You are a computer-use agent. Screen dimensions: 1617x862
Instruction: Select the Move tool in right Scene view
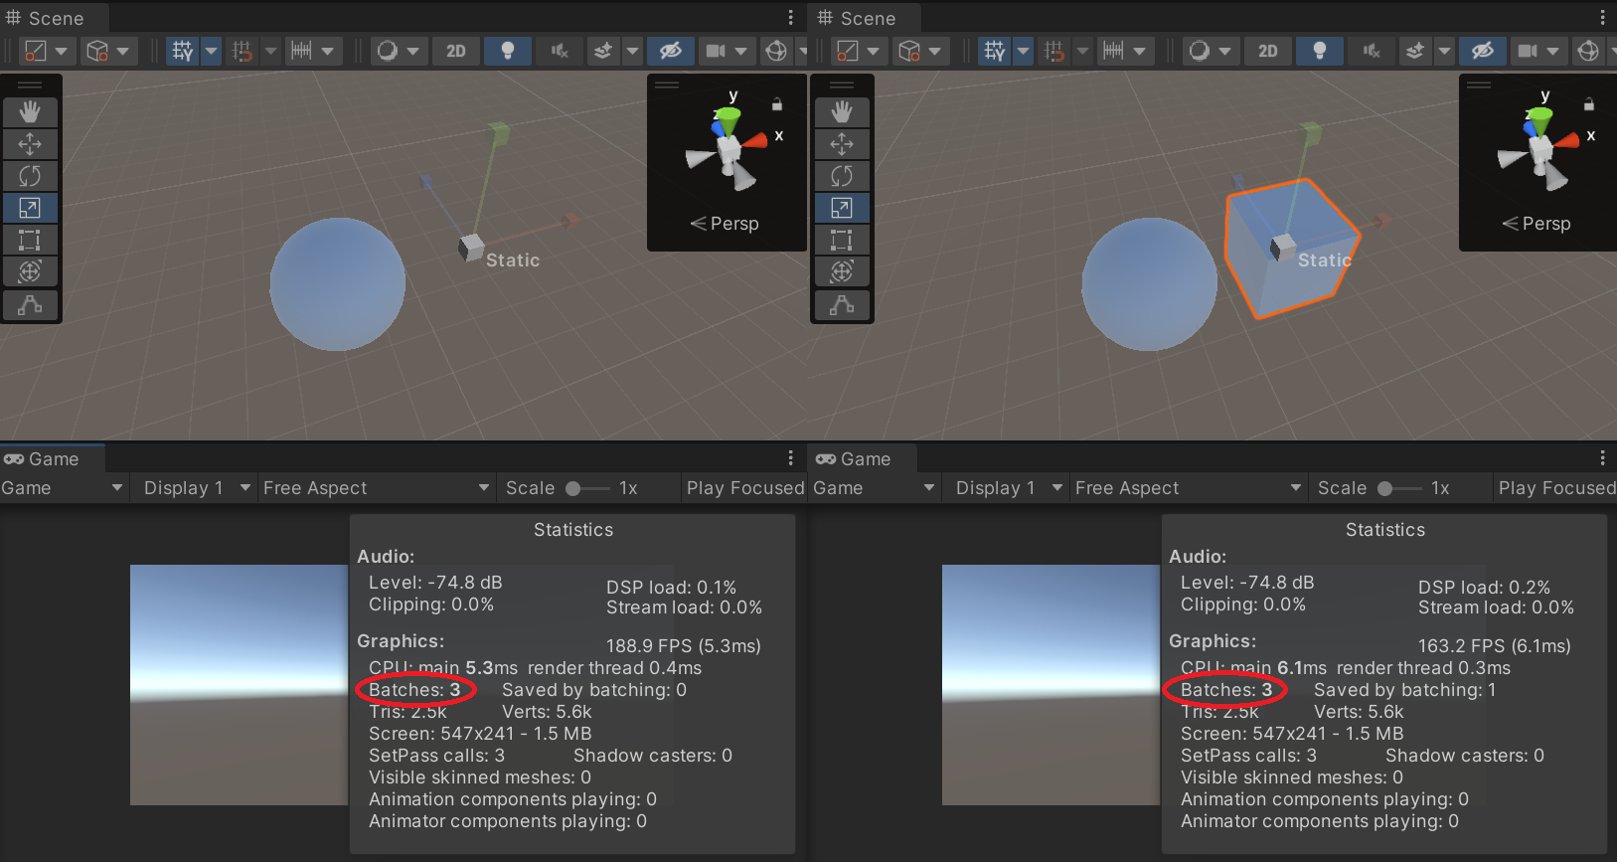tap(842, 144)
